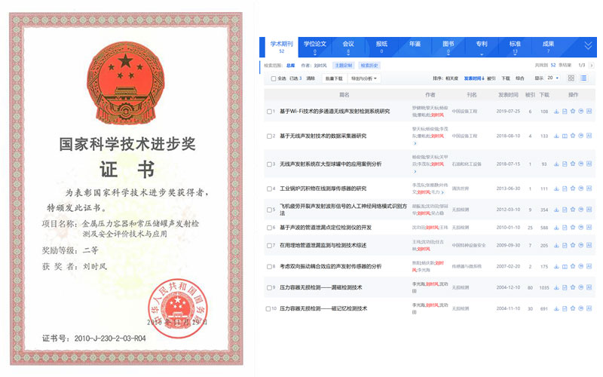Download row 6 paper 管道泄漏点定位检测仪
603x377 pixels.
[x=556, y=228]
